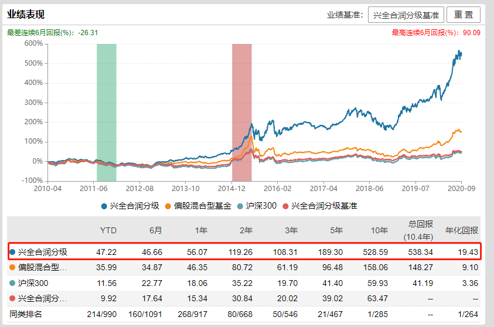Click the red shaded best-period band
The width and height of the screenshot is (494, 327).
point(242,113)
